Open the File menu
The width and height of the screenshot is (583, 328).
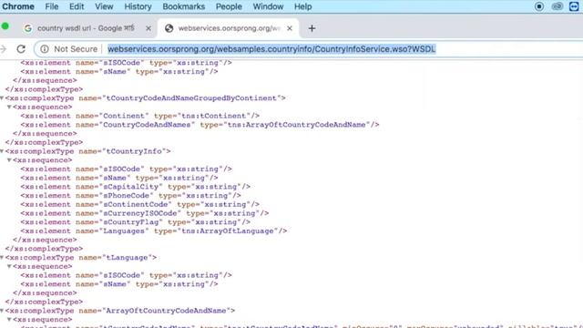pos(52,6)
